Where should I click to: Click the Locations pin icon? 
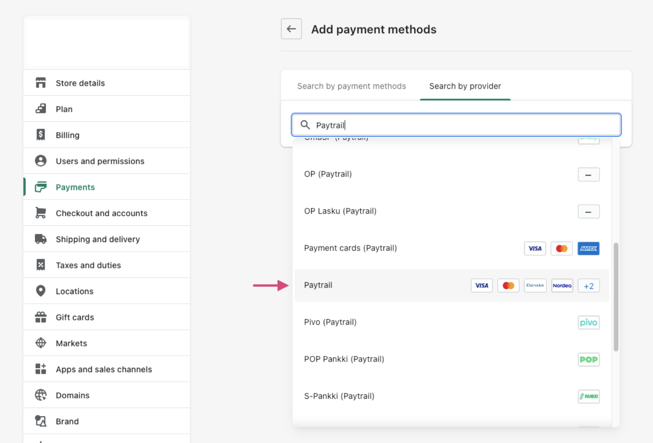point(41,291)
